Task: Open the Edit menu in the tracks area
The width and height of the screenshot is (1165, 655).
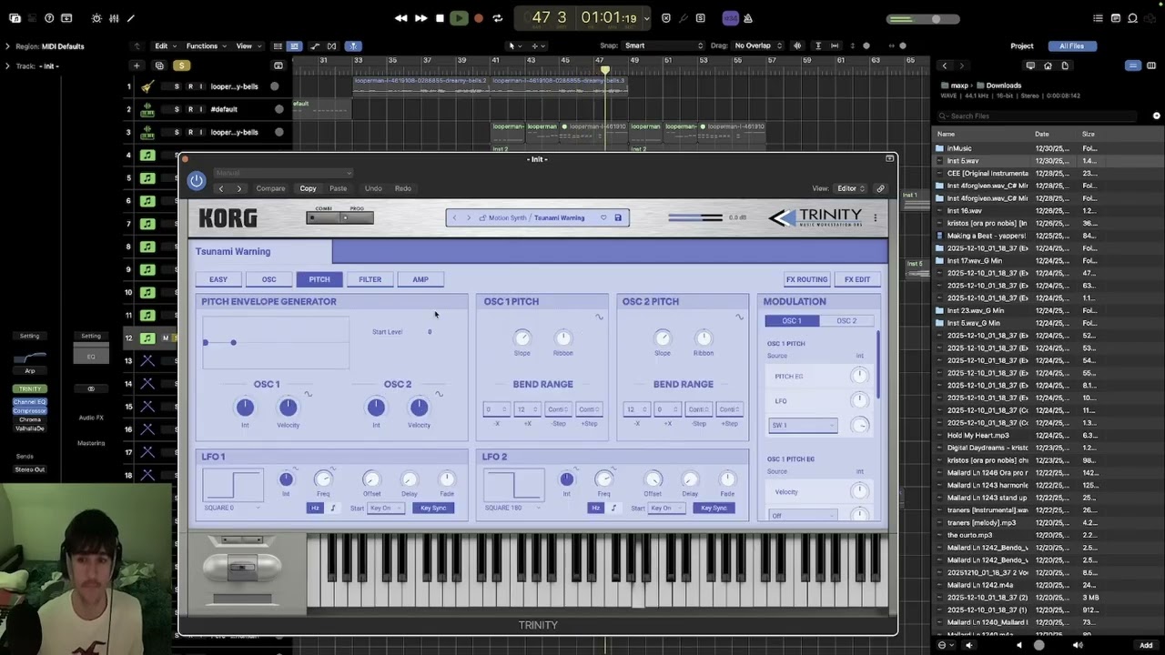Action: (x=165, y=46)
